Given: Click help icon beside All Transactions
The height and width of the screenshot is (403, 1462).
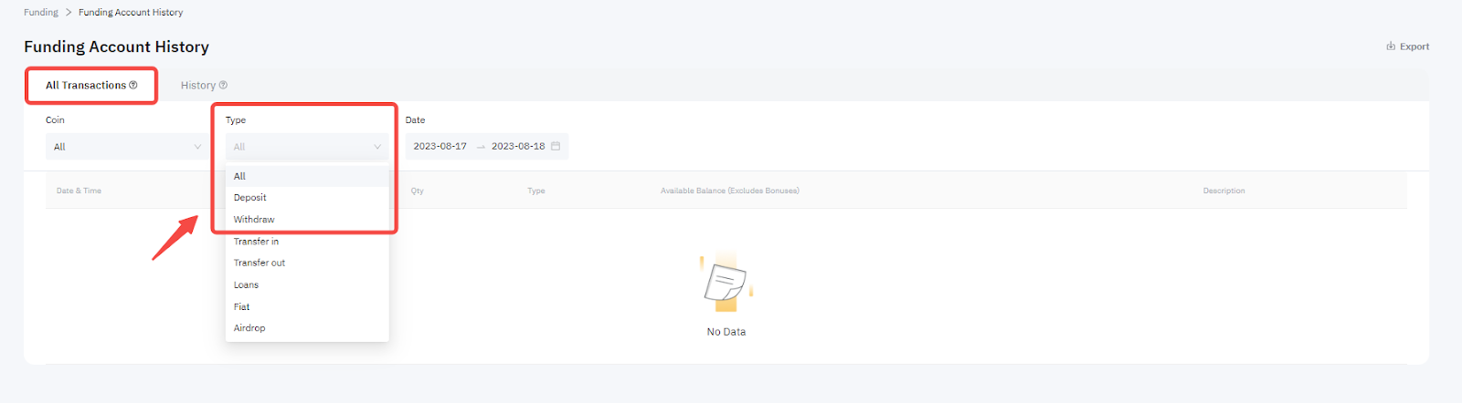Looking at the screenshot, I should (133, 85).
